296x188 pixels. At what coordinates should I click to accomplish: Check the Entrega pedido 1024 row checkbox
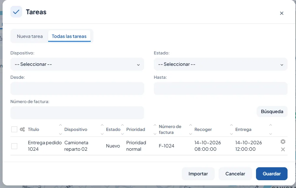pos(14,146)
